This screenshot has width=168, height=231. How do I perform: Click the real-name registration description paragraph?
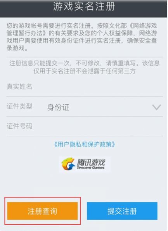coord(82,37)
